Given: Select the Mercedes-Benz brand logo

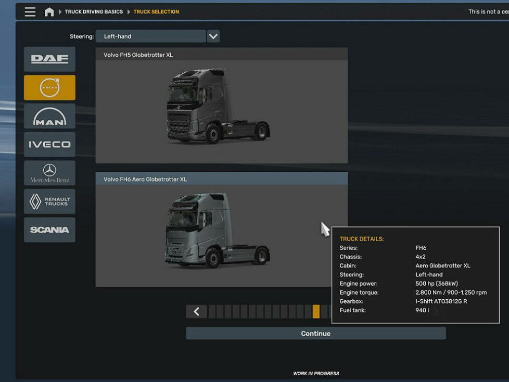Looking at the screenshot, I should (x=49, y=173).
